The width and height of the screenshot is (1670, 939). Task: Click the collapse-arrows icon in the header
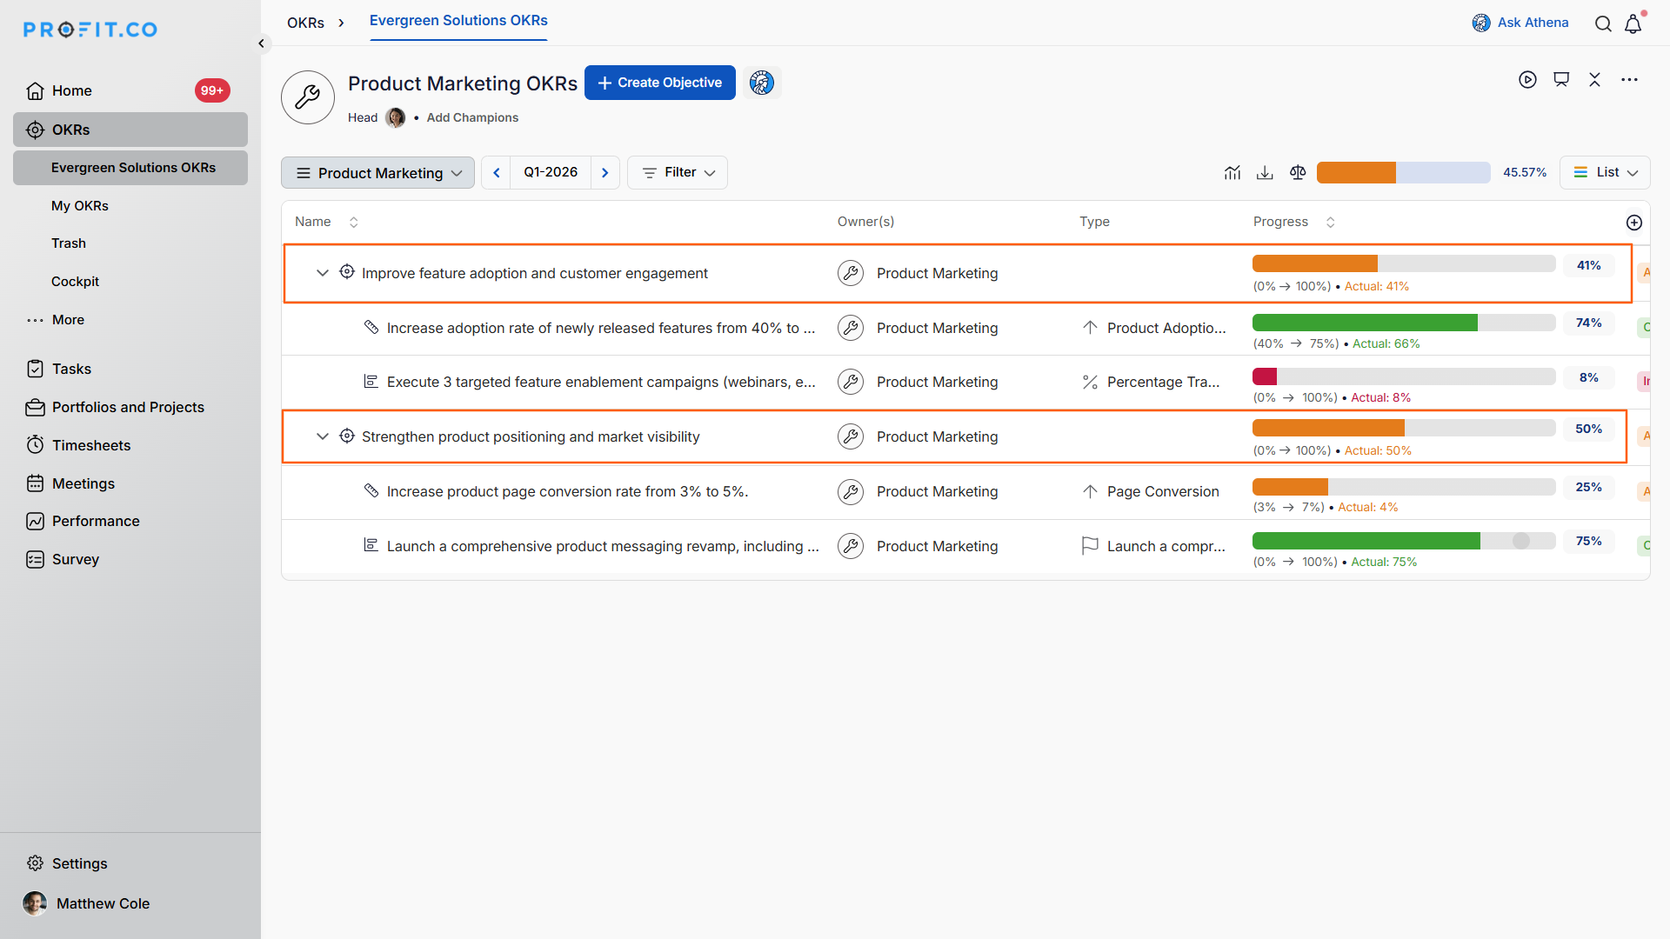[1594, 80]
